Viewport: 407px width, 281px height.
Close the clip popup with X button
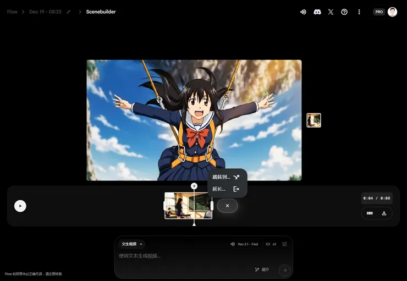227,206
